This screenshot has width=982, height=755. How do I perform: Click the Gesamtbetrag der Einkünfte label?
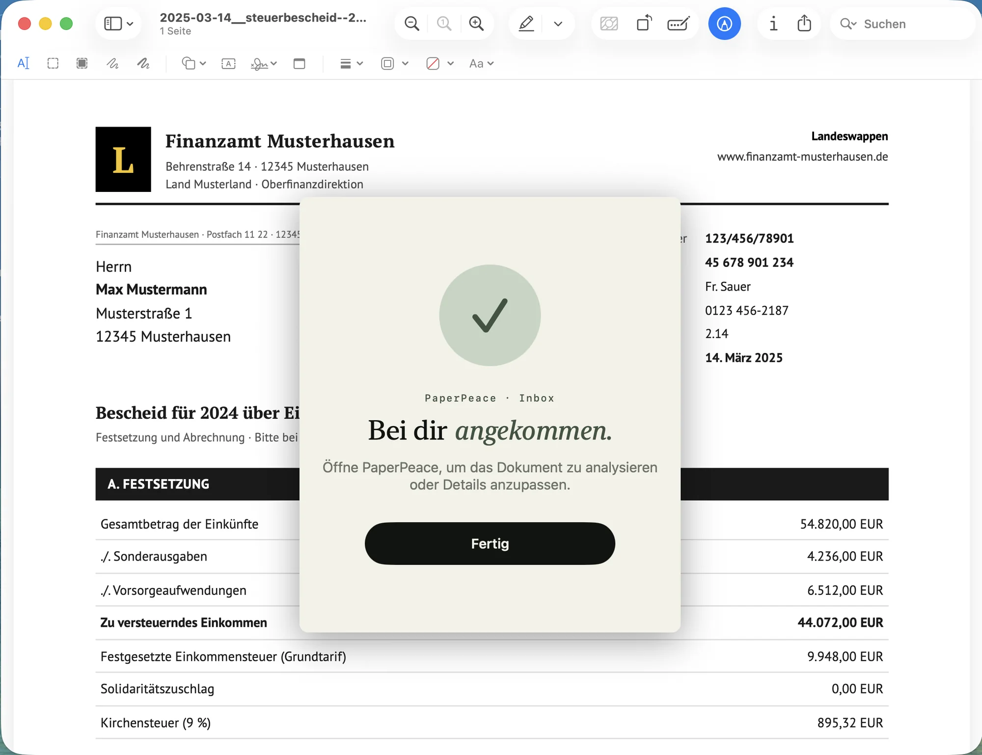coord(179,524)
